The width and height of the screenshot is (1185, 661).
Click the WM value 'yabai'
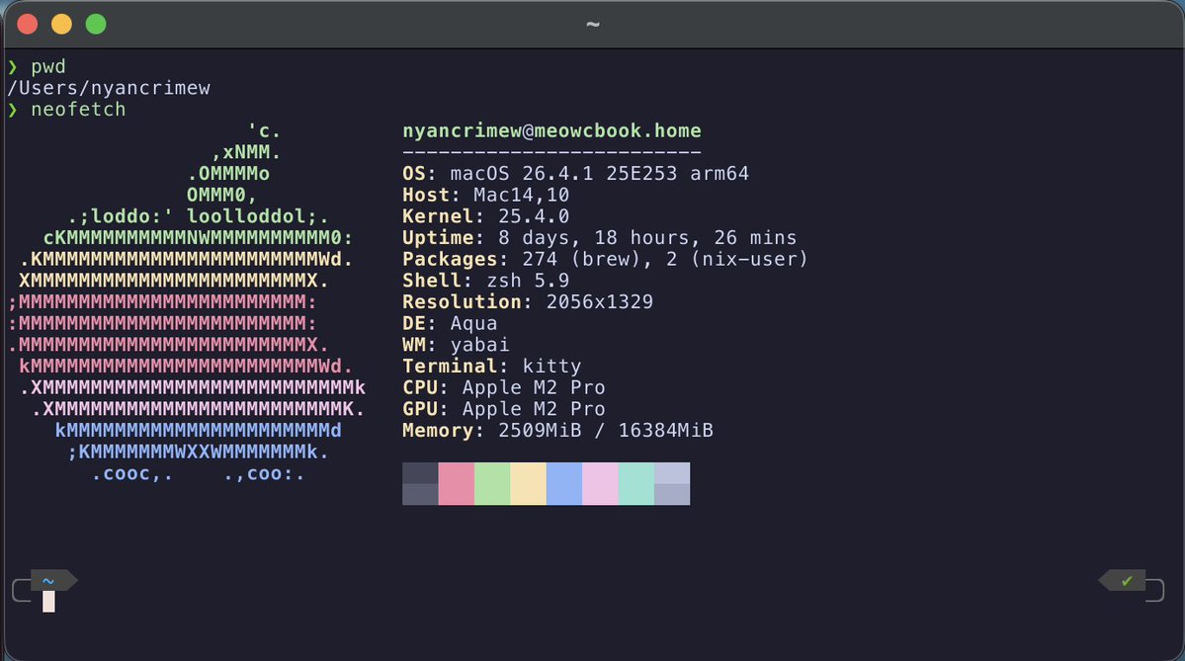pyautogui.click(x=480, y=345)
